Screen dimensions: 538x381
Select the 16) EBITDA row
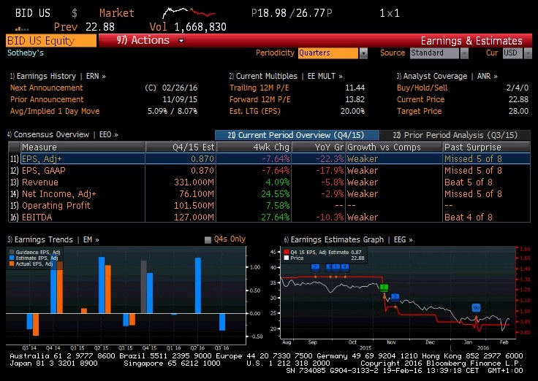[269, 217]
